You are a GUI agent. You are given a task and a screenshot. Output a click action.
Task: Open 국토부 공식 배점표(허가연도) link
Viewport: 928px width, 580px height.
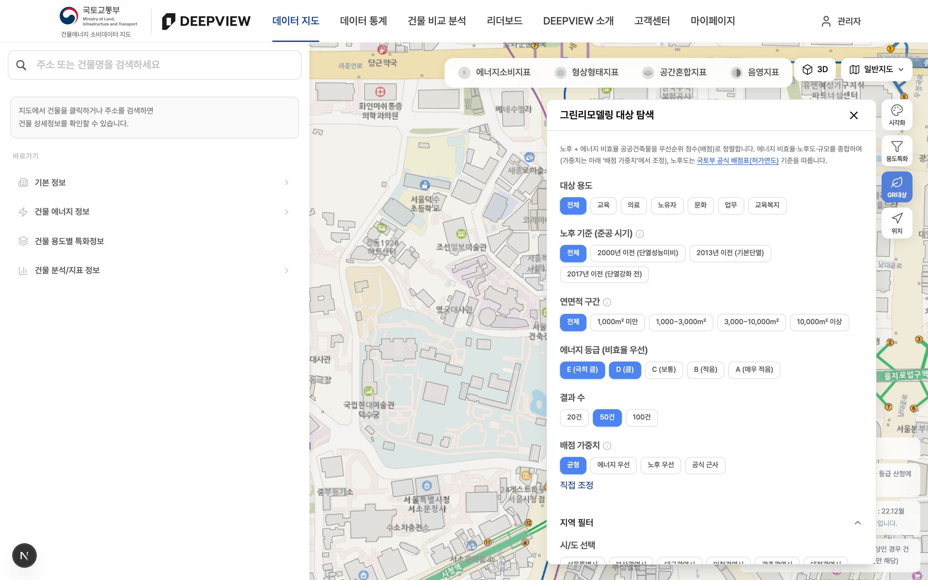[738, 160]
